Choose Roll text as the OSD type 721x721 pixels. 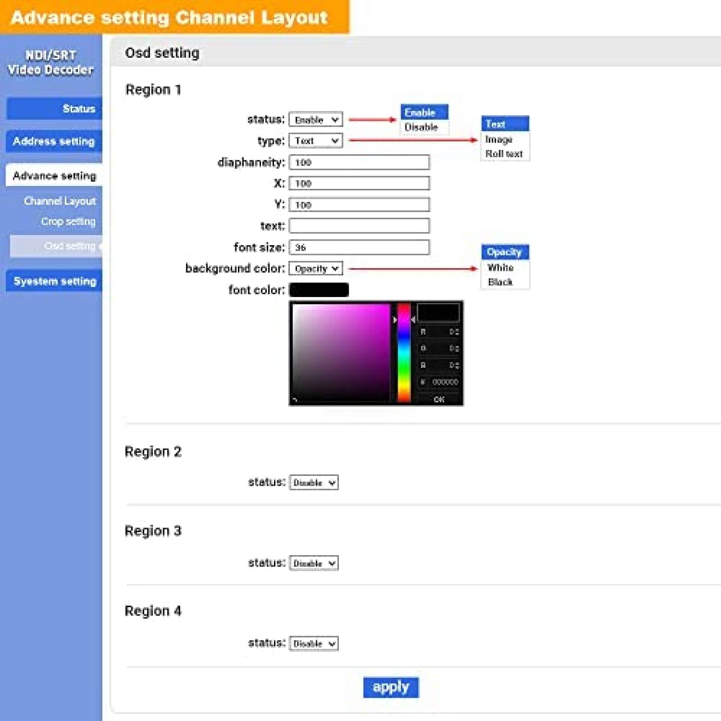tap(503, 154)
